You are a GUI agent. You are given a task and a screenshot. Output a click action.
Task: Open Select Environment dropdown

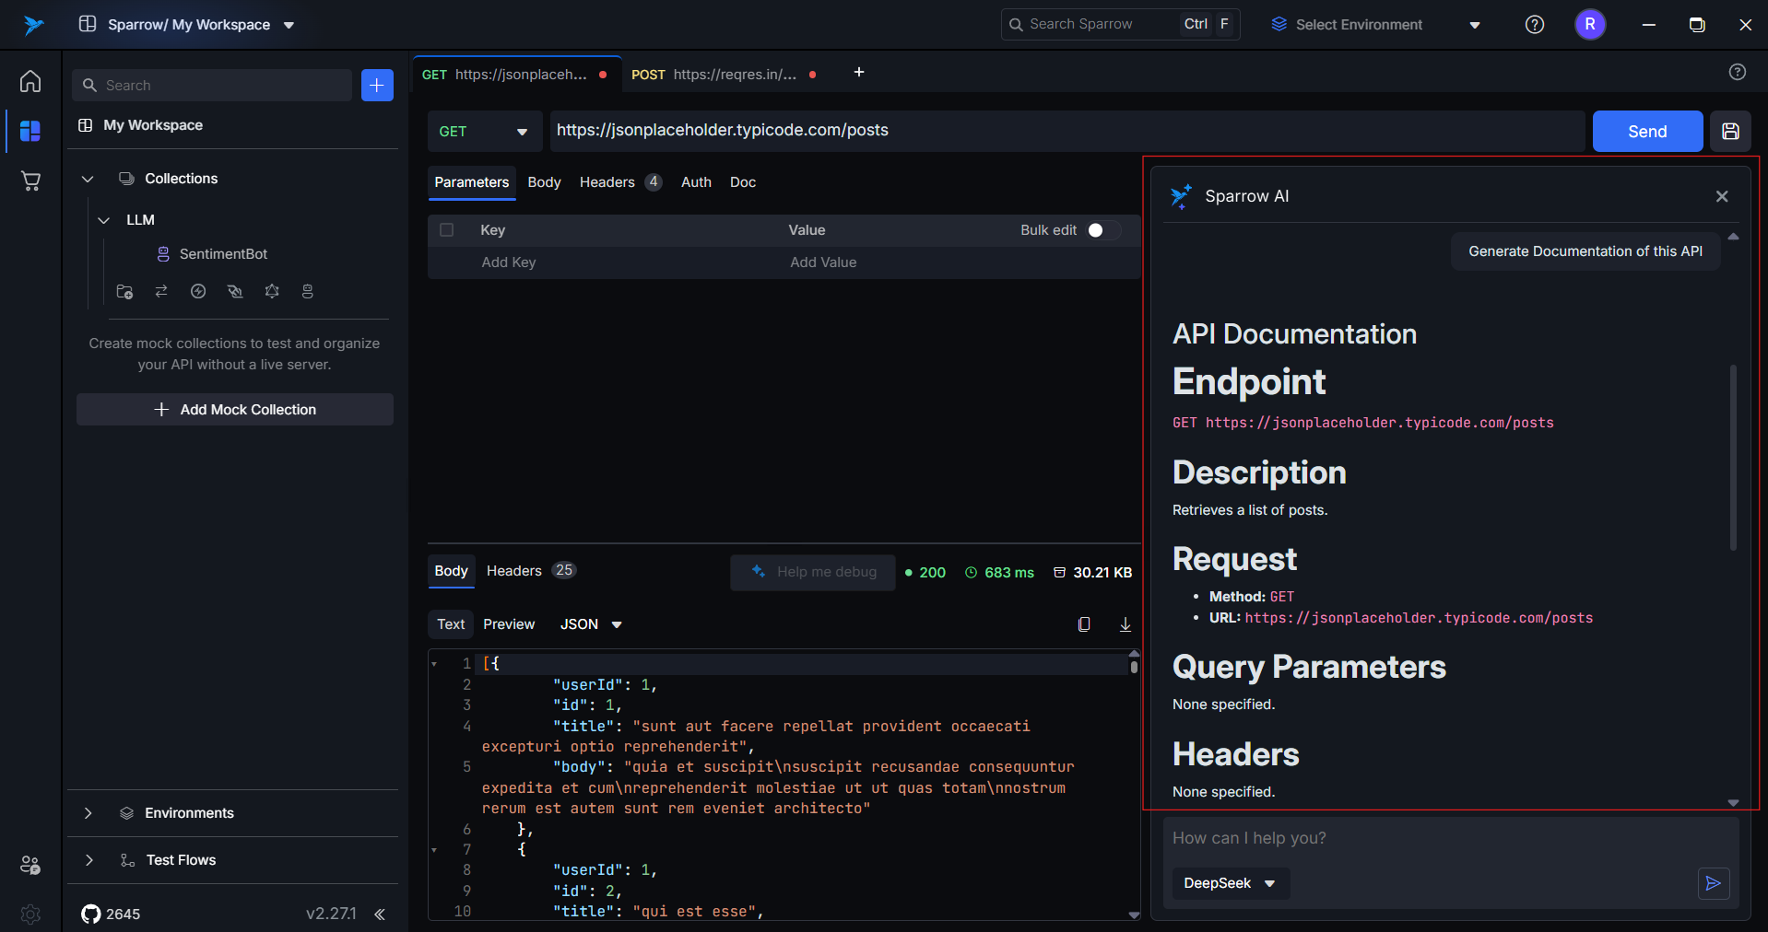click(x=1376, y=25)
